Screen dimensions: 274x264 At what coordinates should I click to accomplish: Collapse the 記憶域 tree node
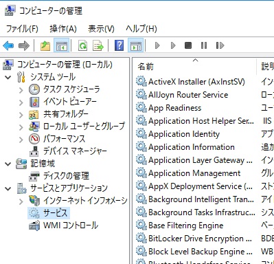8,164
